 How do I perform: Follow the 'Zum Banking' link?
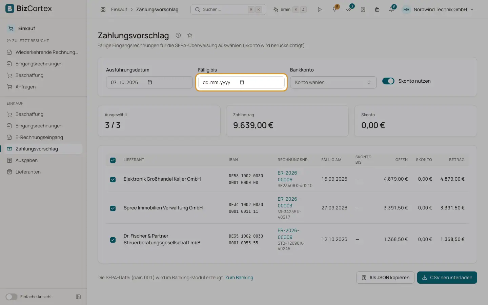tap(239, 278)
